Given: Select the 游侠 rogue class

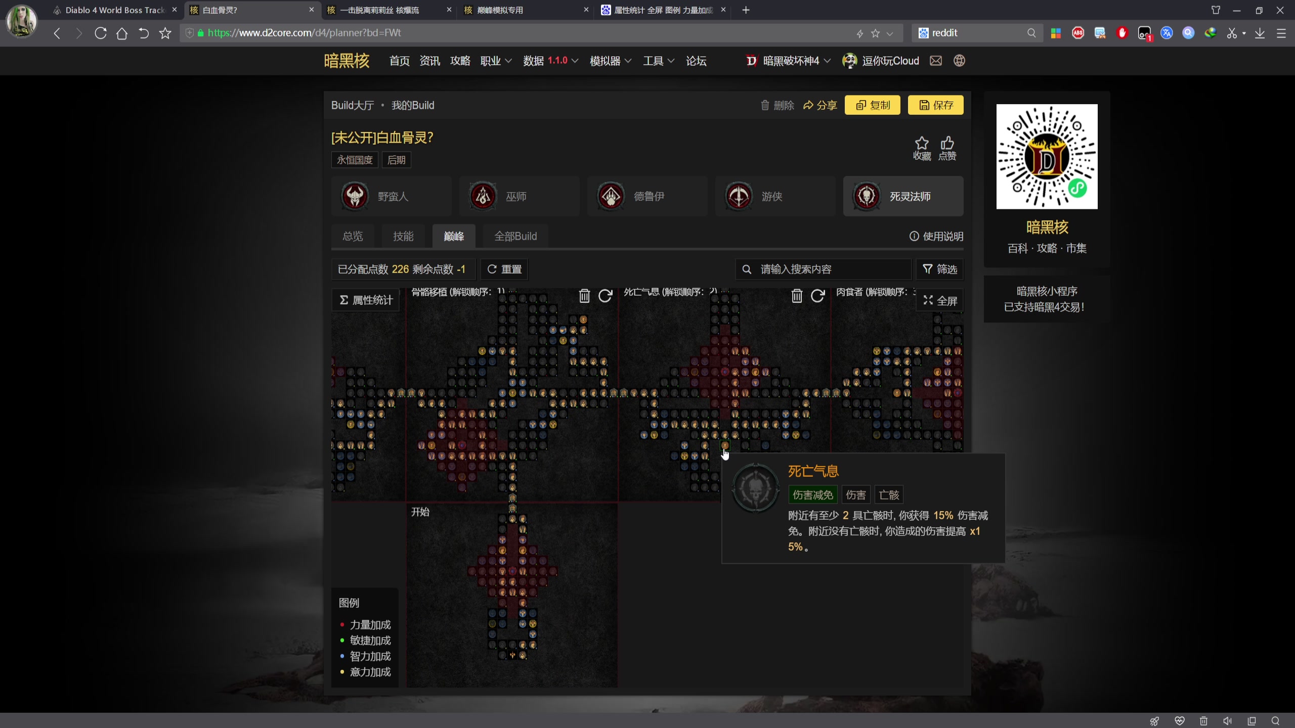Looking at the screenshot, I should click(775, 196).
